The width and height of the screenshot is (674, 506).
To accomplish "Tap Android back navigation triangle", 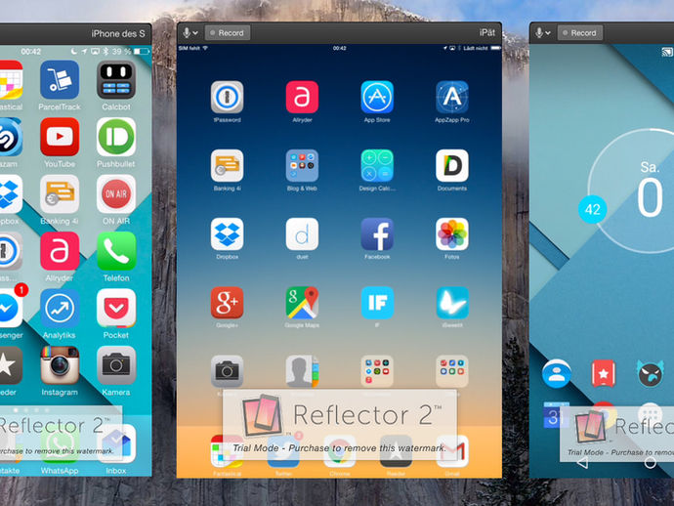I will [x=582, y=463].
